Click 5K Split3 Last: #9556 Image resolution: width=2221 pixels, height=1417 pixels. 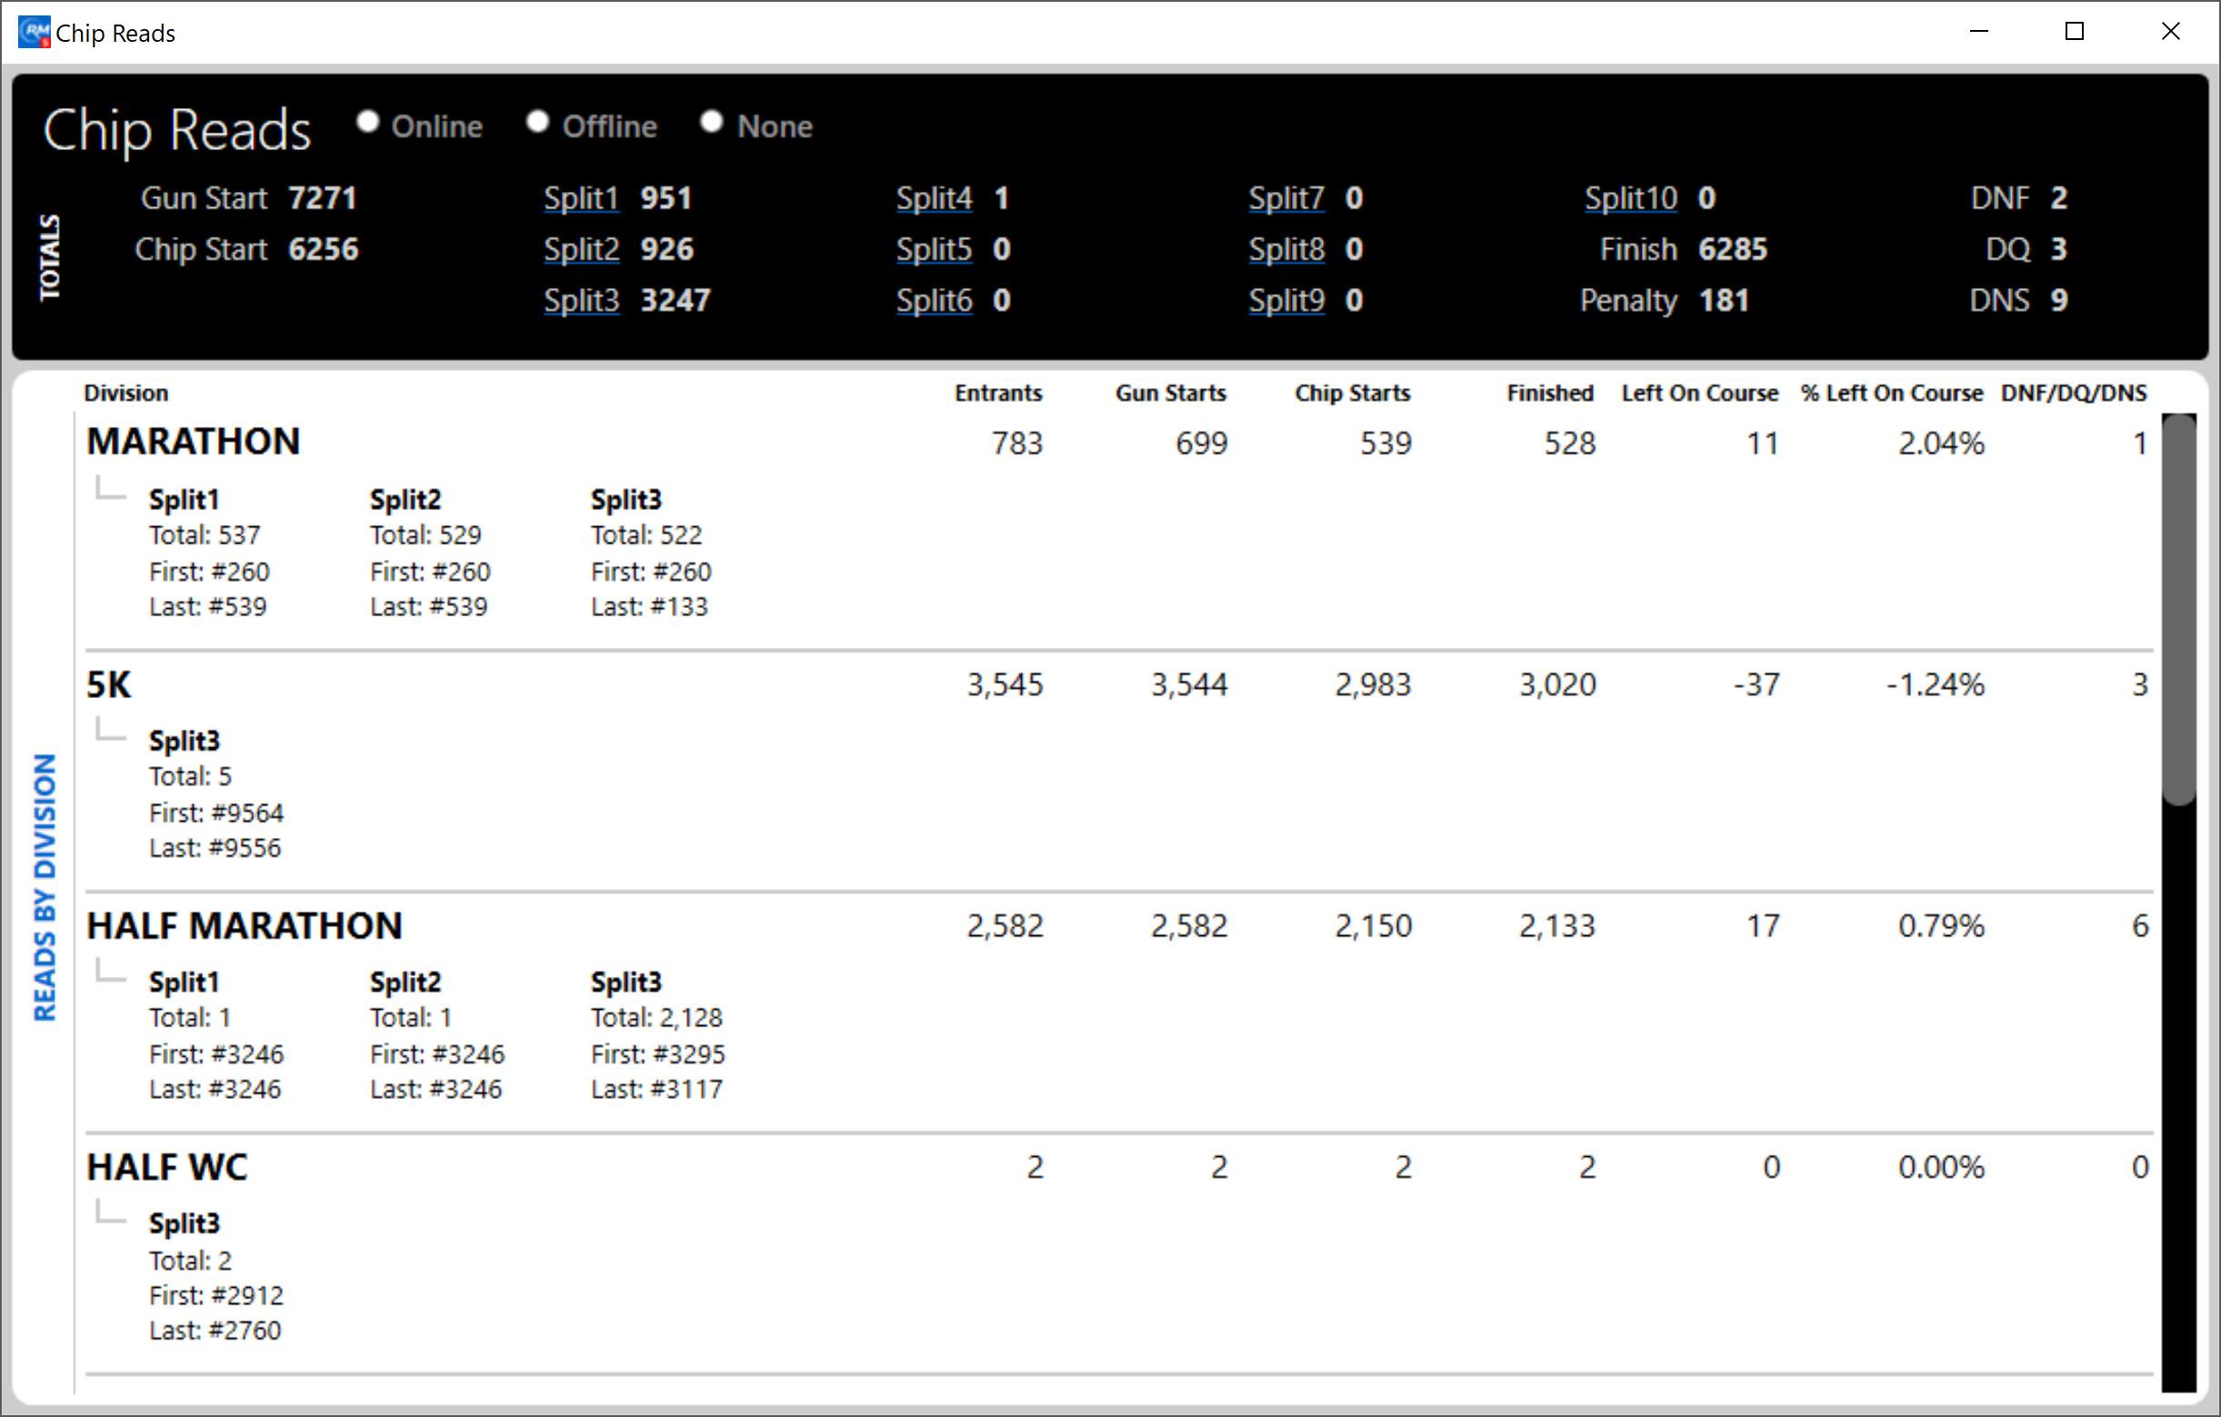pyautogui.click(x=215, y=848)
